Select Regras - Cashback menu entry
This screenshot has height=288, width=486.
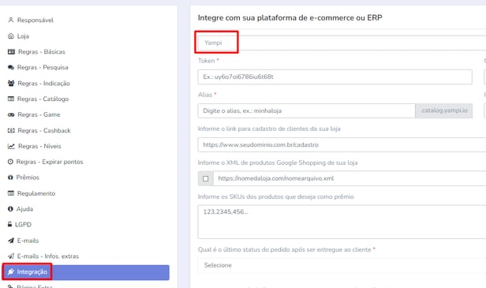click(44, 130)
